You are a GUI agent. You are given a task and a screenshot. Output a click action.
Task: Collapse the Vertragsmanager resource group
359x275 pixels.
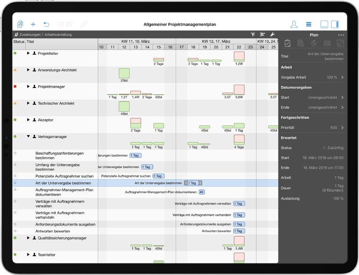[x=28, y=137]
